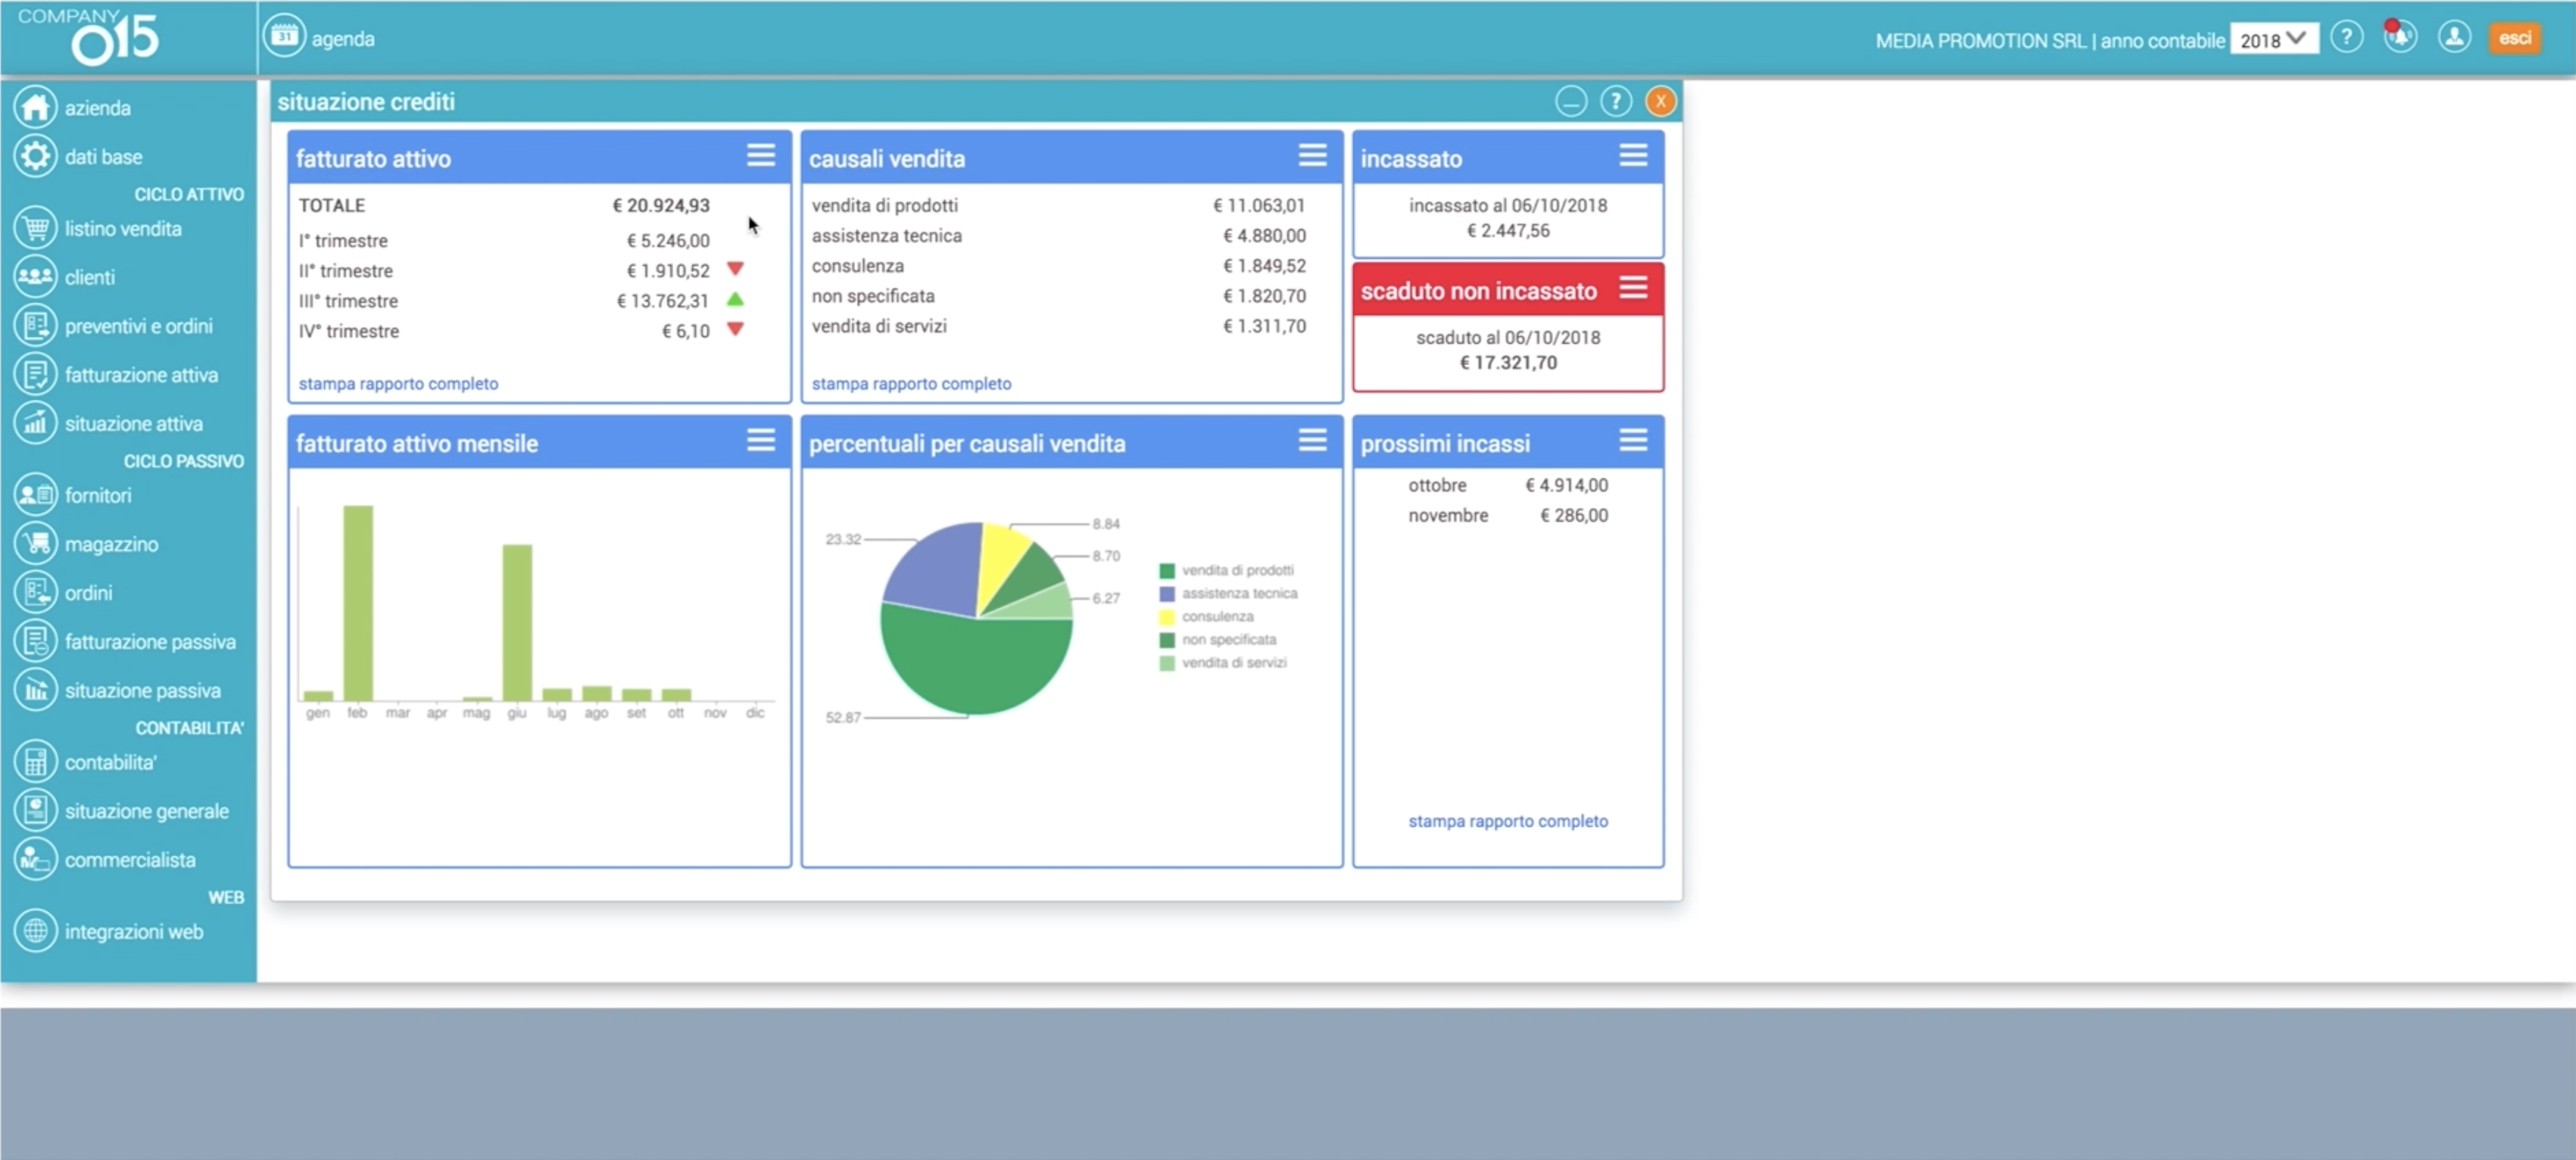Open the commercialista icon
This screenshot has width=2576, height=1160.
click(x=36, y=859)
